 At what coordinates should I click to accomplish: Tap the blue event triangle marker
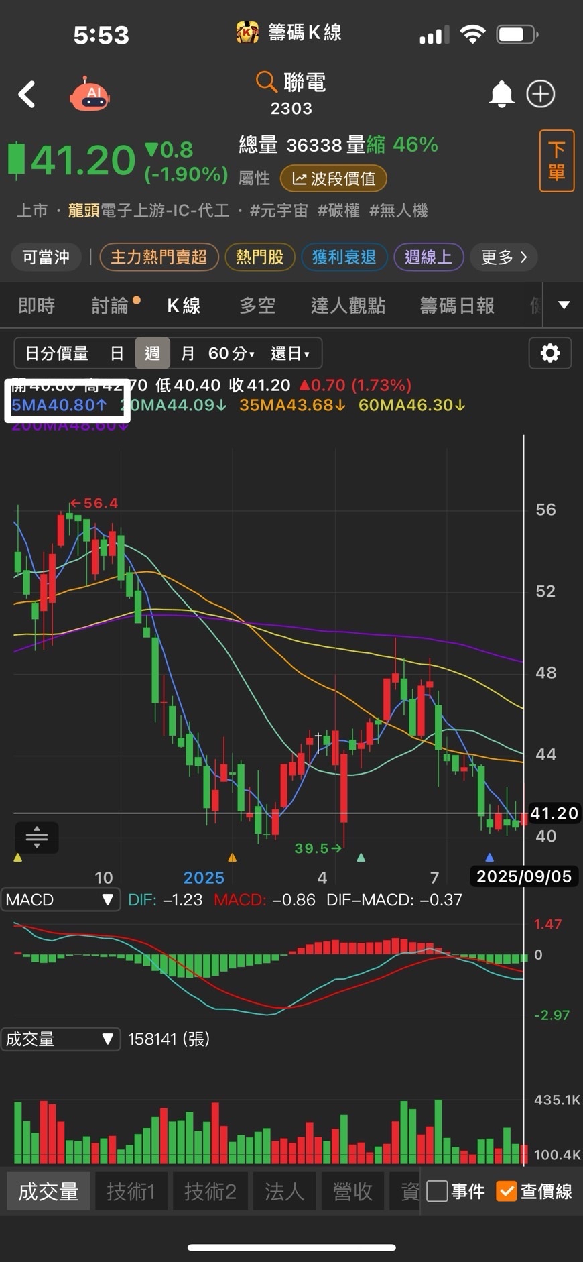[489, 857]
